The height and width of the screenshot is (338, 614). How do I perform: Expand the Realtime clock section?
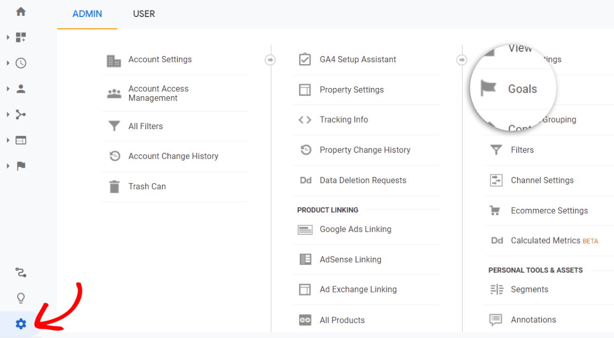pyautogui.click(x=8, y=63)
